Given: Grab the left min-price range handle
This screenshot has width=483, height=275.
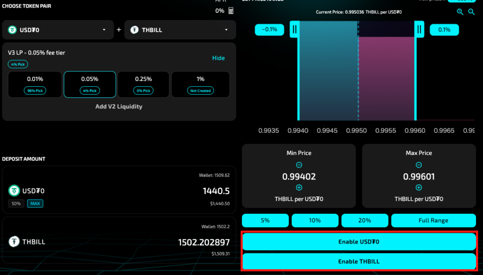Looking at the screenshot, I should click(294, 30).
